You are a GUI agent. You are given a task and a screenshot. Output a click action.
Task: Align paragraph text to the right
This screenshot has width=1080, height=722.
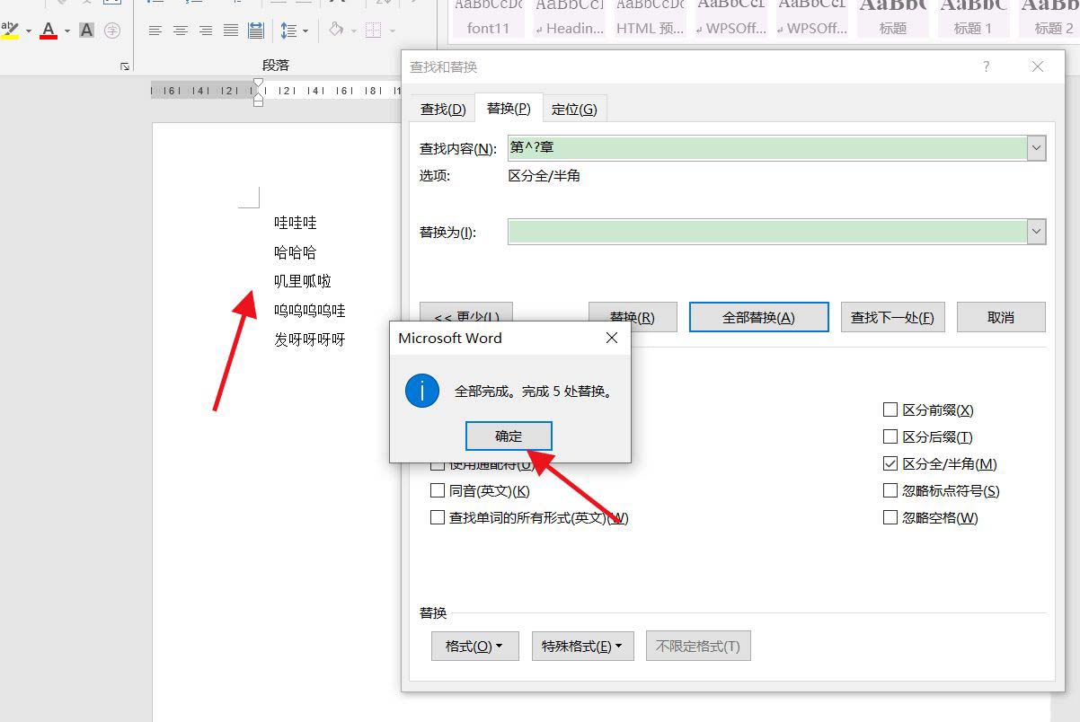[x=206, y=31]
